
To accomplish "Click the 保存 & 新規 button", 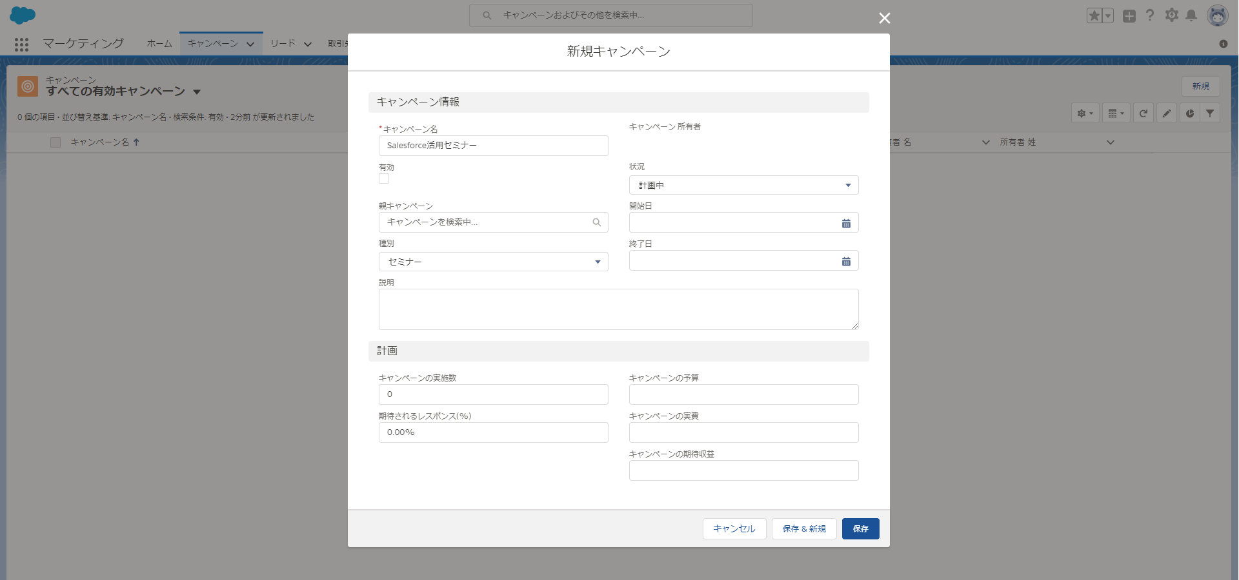I will pyautogui.click(x=803, y=528).
